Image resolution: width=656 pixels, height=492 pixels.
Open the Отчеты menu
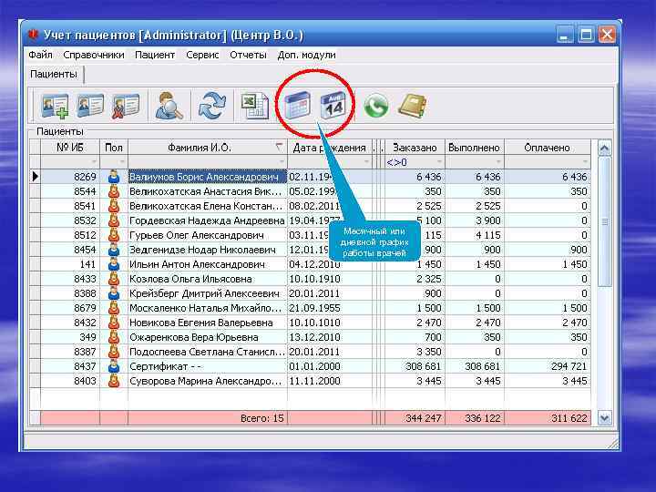click(248, 55)
